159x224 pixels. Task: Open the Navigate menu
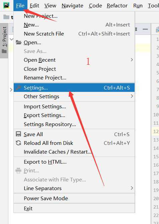click(x=72, y=6)
